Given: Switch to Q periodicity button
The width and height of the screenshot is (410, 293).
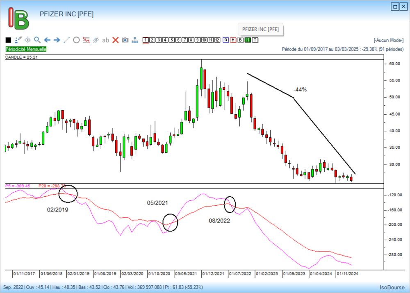Looking at the screenshot, I should point(226,40).
